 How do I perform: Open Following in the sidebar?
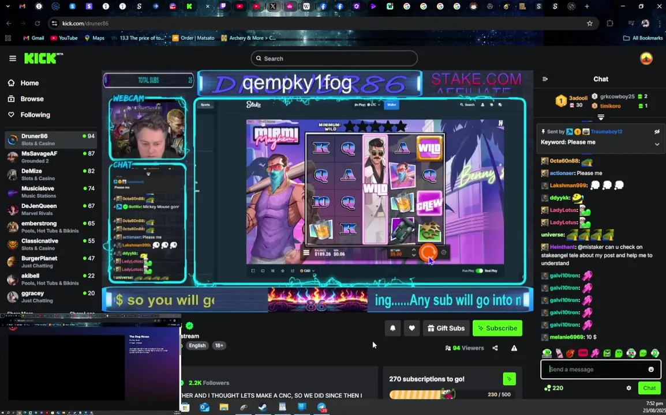coord(29,115)
